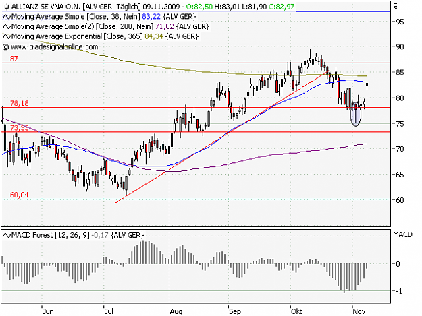Click the red 78,18 level label
The width and height of the screenshot is (422, 316).
click(20, 103)
